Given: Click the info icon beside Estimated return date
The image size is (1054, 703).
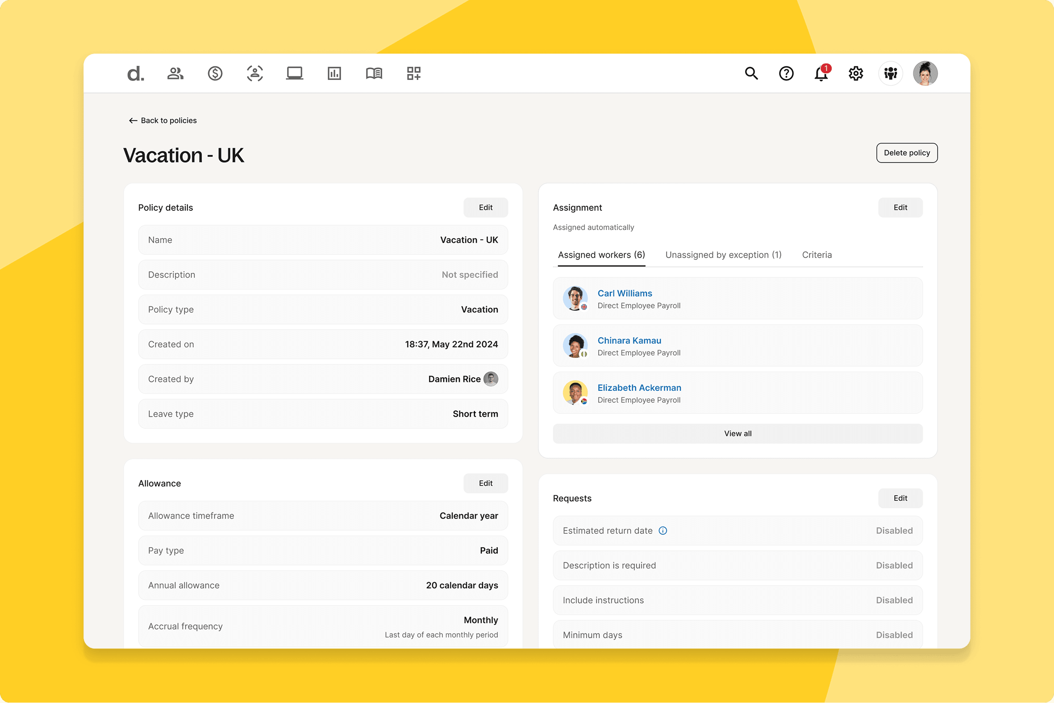Looking at the screenshot, I should [x=663, y=531].
